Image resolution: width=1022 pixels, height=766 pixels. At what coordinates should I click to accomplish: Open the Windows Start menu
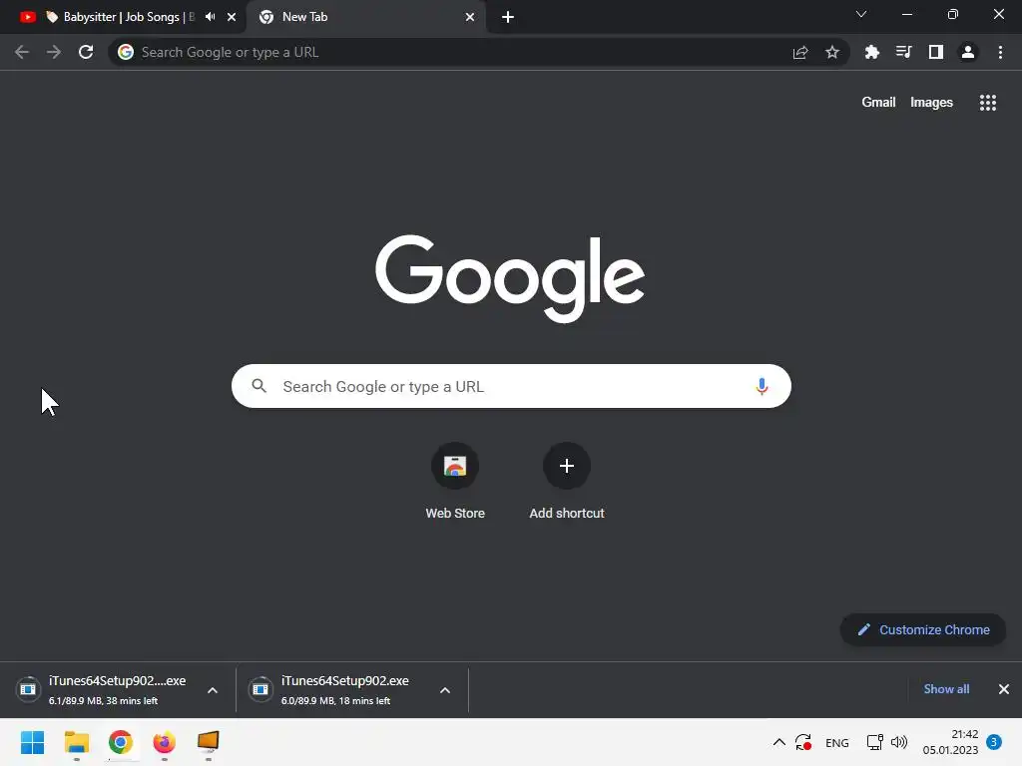[x=32, y=742]
